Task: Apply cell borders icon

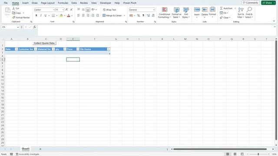Action: (53, 16)
